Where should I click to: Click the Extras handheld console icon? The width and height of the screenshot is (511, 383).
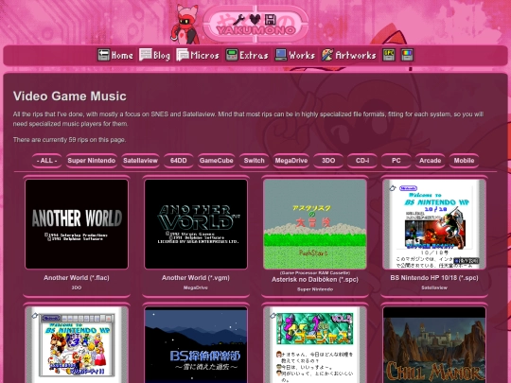[232, 55]
